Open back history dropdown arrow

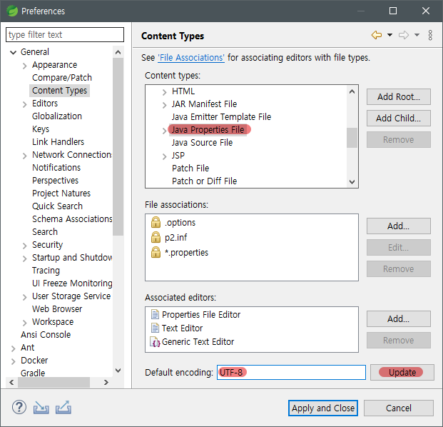(389, 35)
